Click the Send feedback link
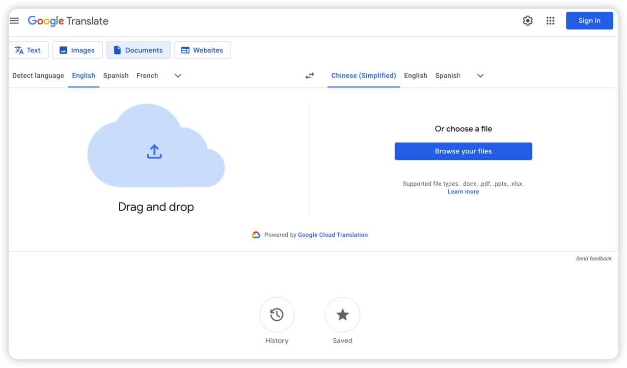The image size is (627, 368). click(x=594, y=258)
